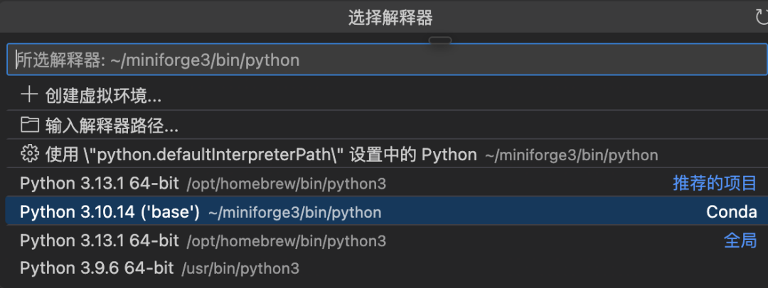Choose Python 3.9.6 64-bit interpreter
The height and width of the screenshot is (288, 768).
coord(97,268)
